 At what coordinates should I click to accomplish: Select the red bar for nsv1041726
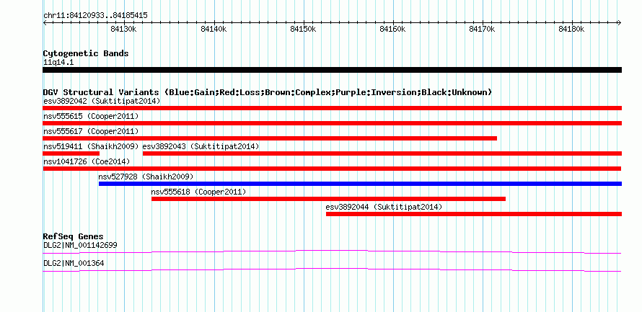(332, 169)
